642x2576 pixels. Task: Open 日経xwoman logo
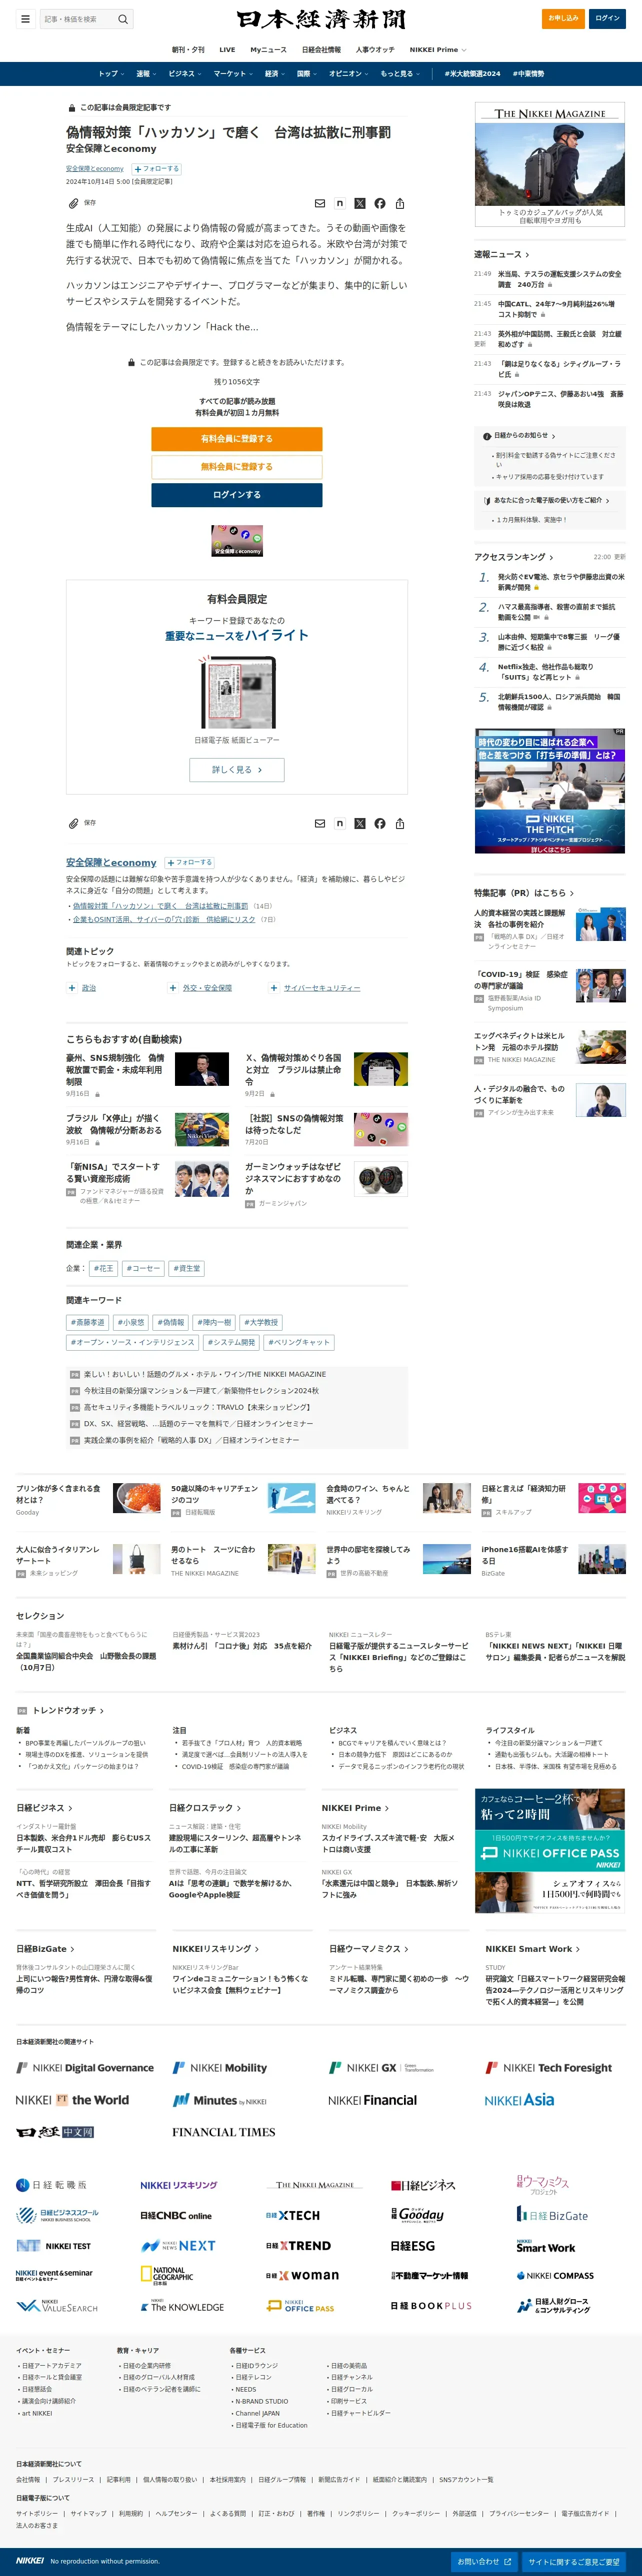coord(302,2275)
